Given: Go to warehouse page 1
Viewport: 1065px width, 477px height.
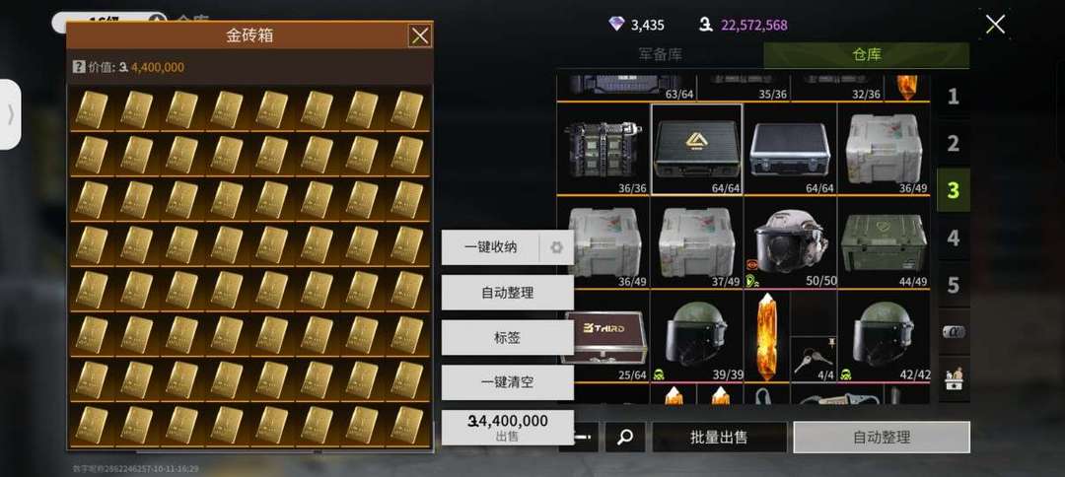Looking at the screenshot, I should [x=953, y=97].
